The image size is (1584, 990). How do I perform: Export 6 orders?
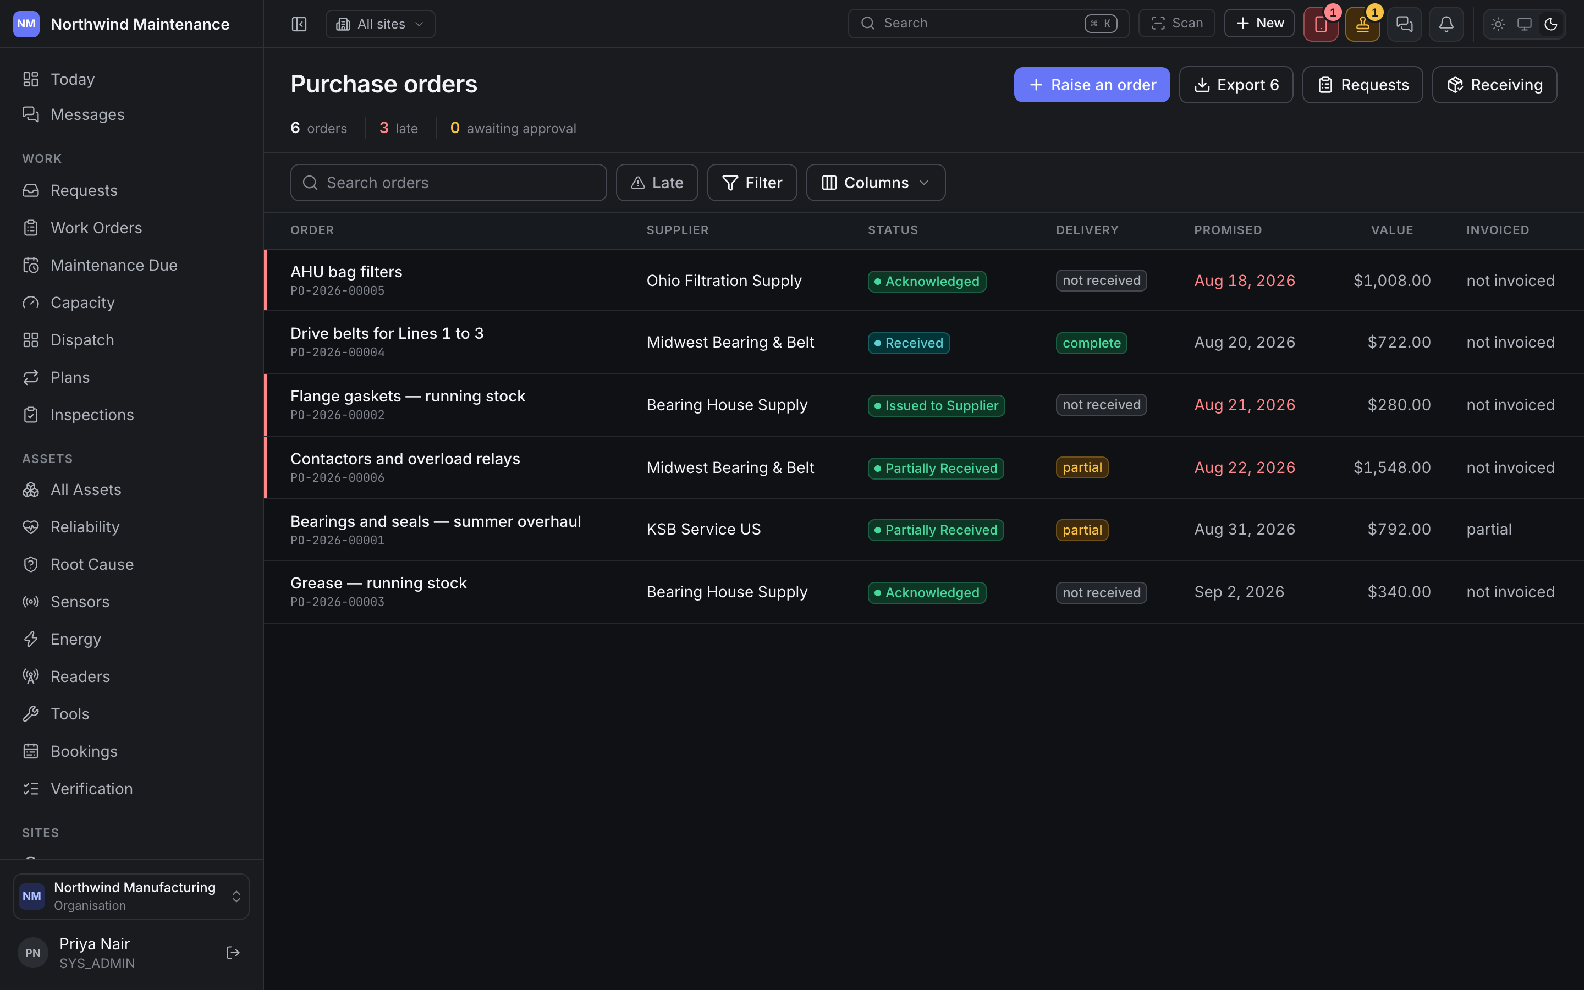[x=1236, y=85]
